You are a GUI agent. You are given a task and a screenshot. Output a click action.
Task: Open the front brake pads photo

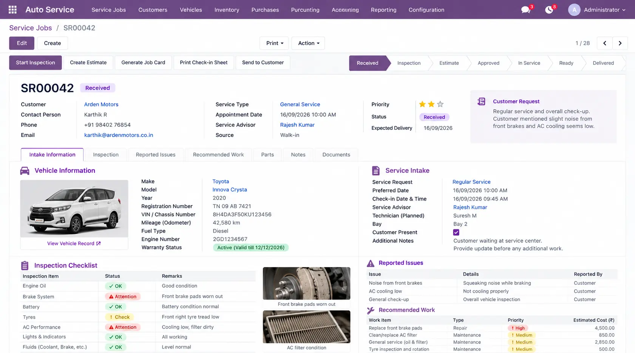306,284
